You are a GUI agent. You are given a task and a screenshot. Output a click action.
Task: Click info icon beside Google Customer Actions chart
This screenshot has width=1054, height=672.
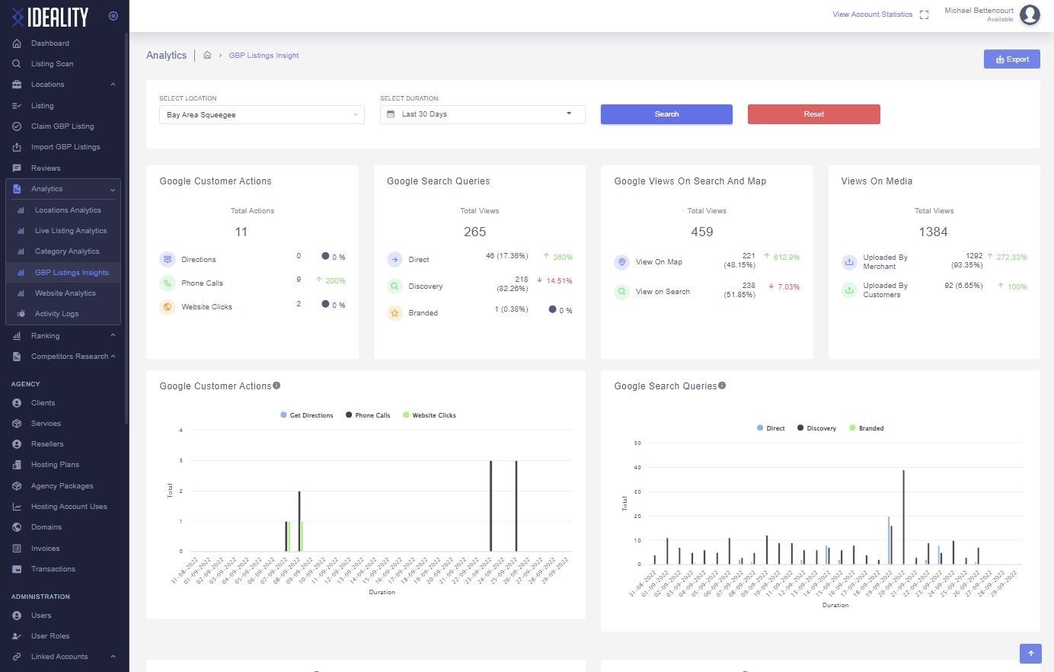click(x=276, y=386)
